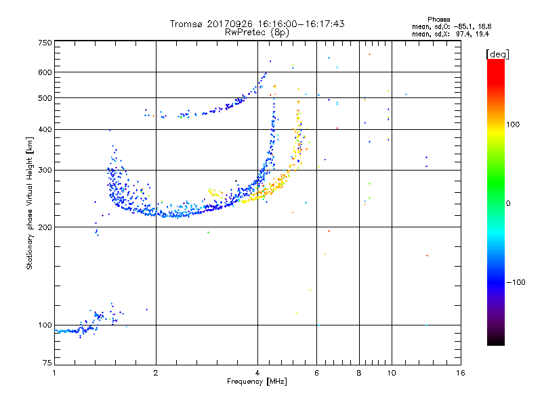Click the '0' colorbar tick label
This screenshot has height=406, width=542.
(508, 204)
